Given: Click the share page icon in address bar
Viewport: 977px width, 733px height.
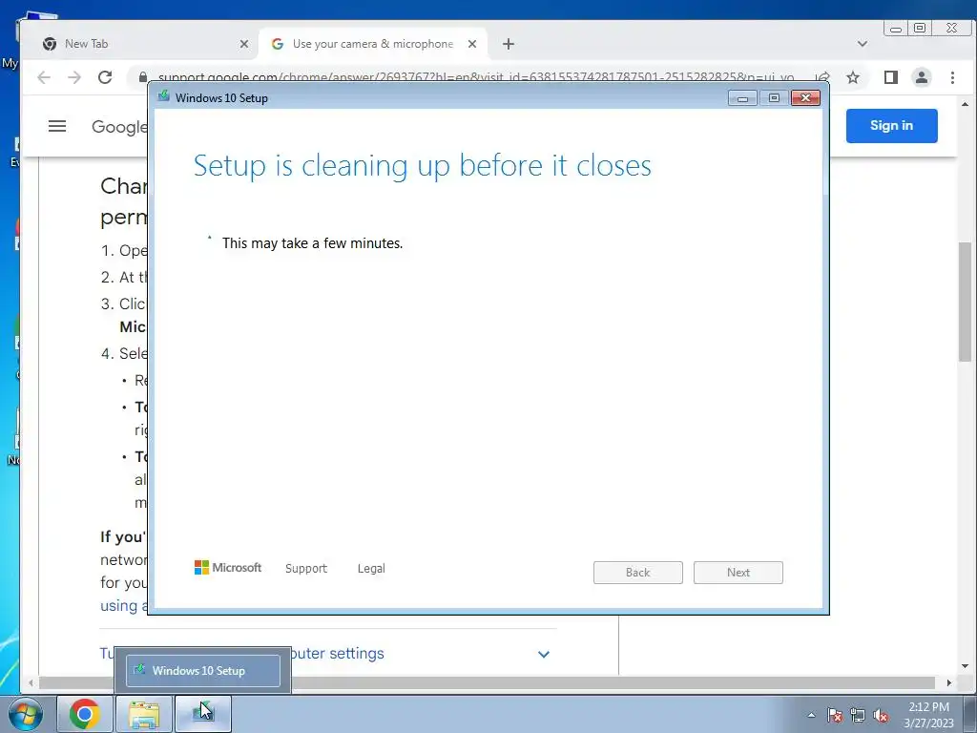Looking at the screenshot, I should tap(822, 77).
